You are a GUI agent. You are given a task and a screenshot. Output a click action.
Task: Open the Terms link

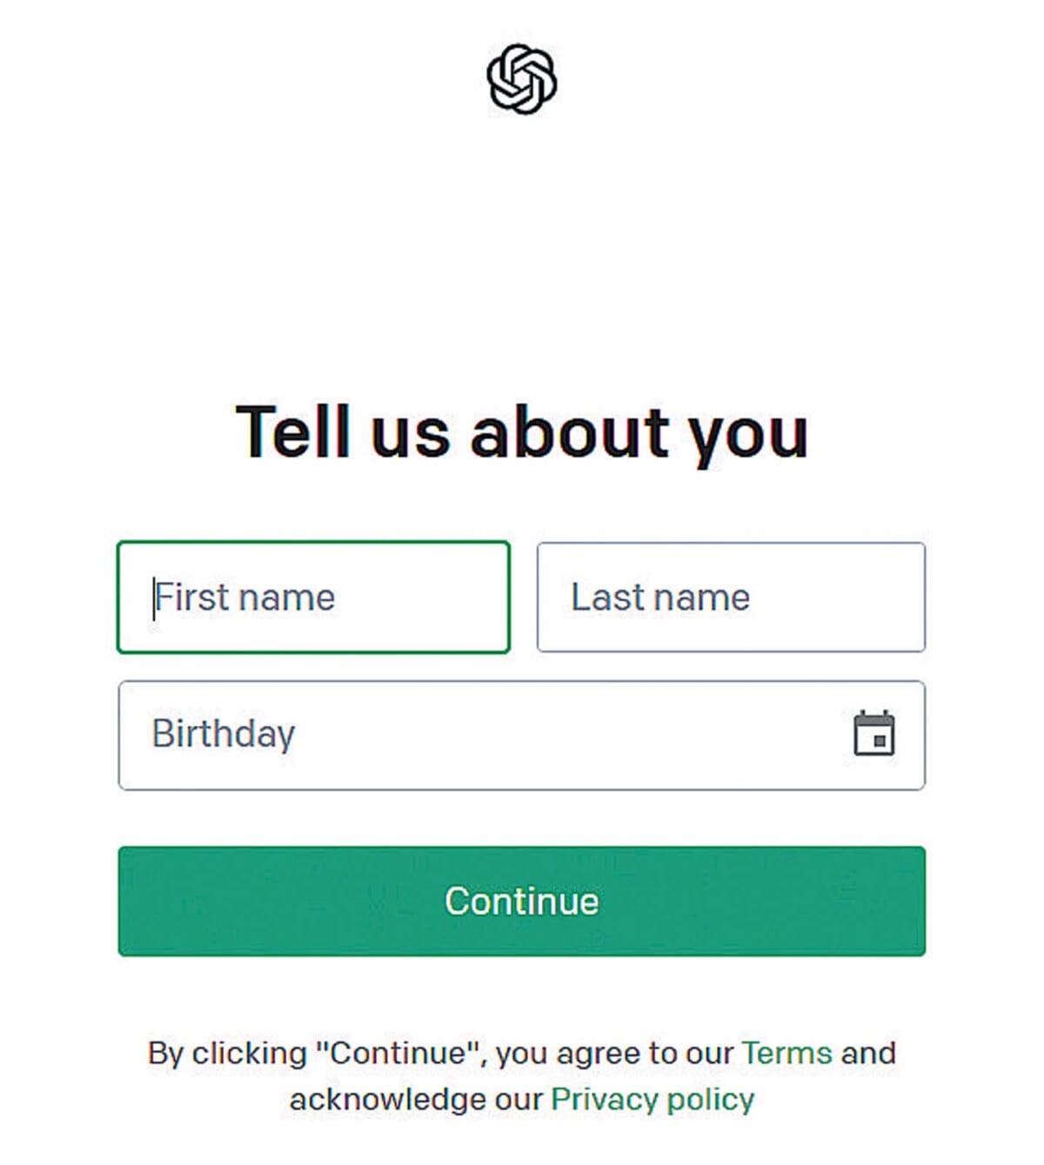787,1053
